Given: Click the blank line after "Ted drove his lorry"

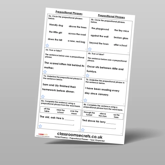Looking at the screenshot, I should 111,123.
